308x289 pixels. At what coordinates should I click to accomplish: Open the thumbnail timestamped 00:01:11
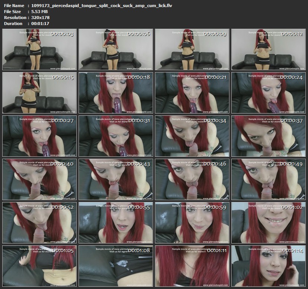coord(192,265)
